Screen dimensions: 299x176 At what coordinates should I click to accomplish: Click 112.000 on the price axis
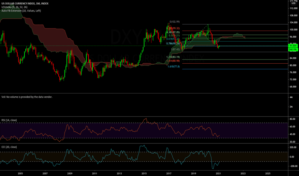click(294, 8)
